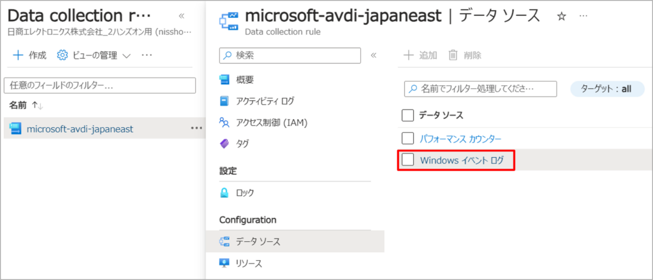Click the 追加 add button
This screenshot has width=653, height=280.
pyautogui.click(x=421, y=55)
